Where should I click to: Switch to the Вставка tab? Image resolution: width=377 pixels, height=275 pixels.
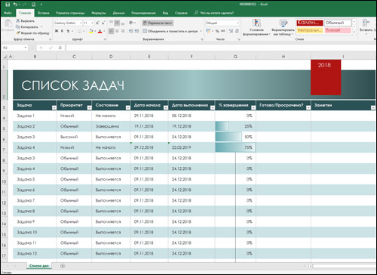tap(44, 13)
